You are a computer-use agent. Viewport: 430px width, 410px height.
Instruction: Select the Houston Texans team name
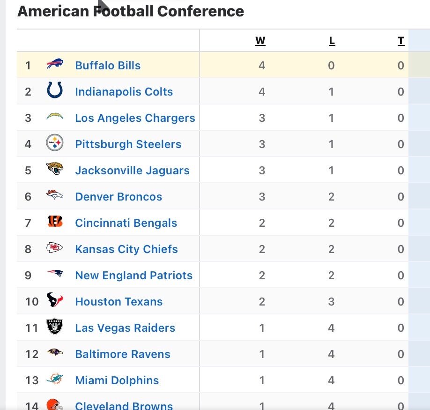point(119,302)
